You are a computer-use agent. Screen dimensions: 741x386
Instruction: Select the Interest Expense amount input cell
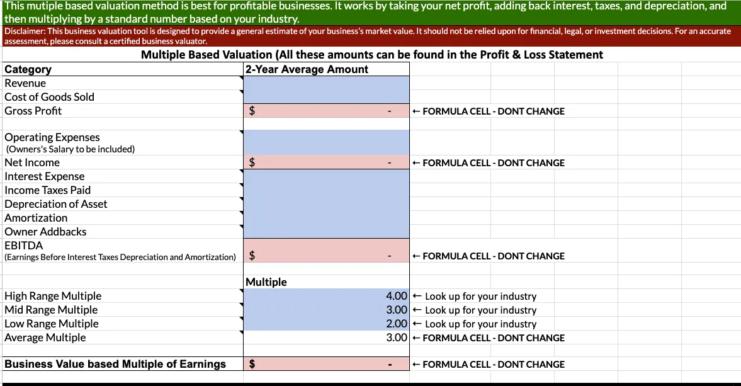coord(326,176)
